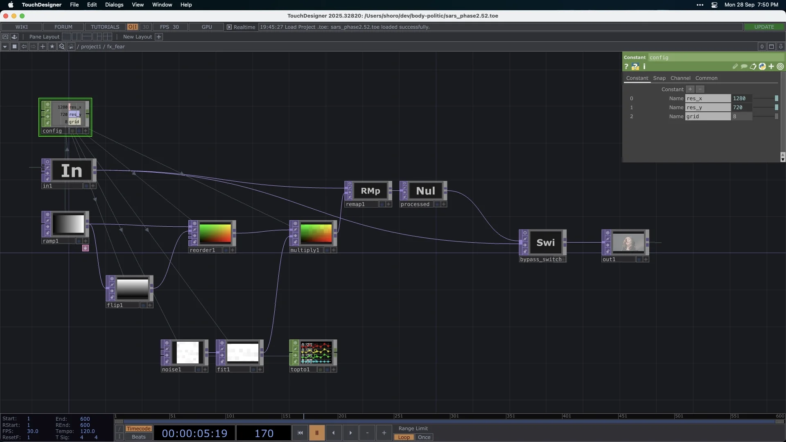Click the copy parameters clipboard icon
Image resolution: width=786 pixels, height=442 pixels.
[753, 66]
